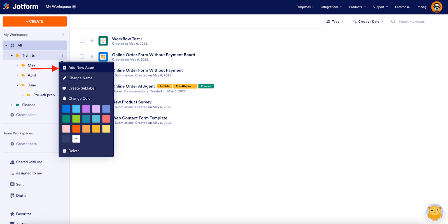Viewport: 448px width, 224px height.
Task: Click the trash icon for Delete
Action: 64,151
